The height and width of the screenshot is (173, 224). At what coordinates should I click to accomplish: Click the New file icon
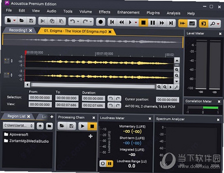[x=9, y=20]
